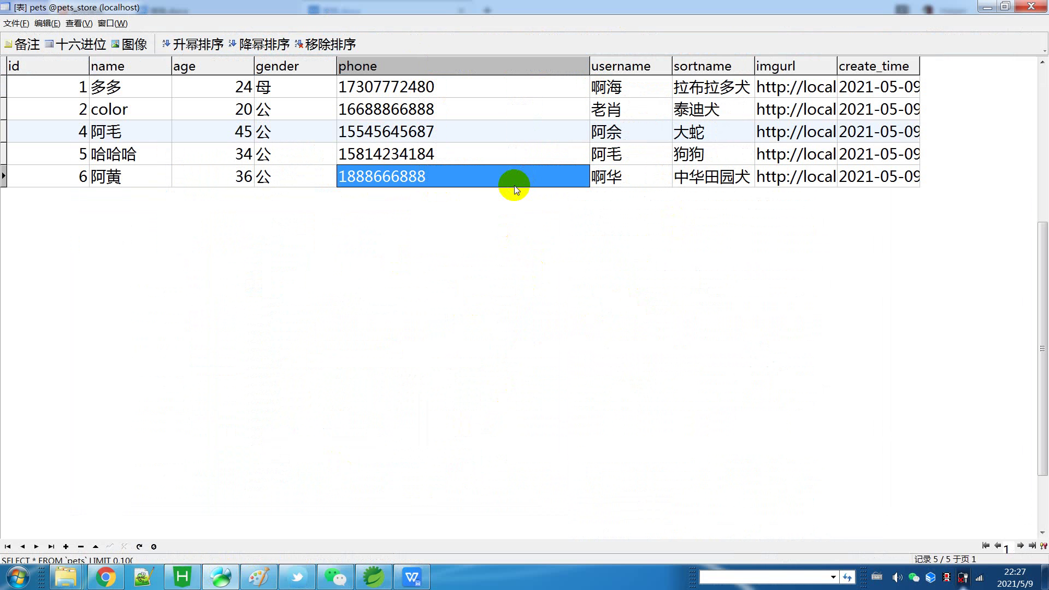Go to first record with navigator icon
Image resolution: width=1049 pixels, height=590 pixels.
click(8, 547)
